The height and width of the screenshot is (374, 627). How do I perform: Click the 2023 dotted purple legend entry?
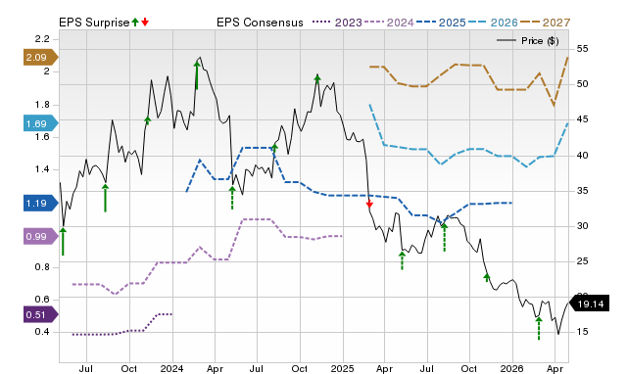pyautogui.click(x=337, y=23)
